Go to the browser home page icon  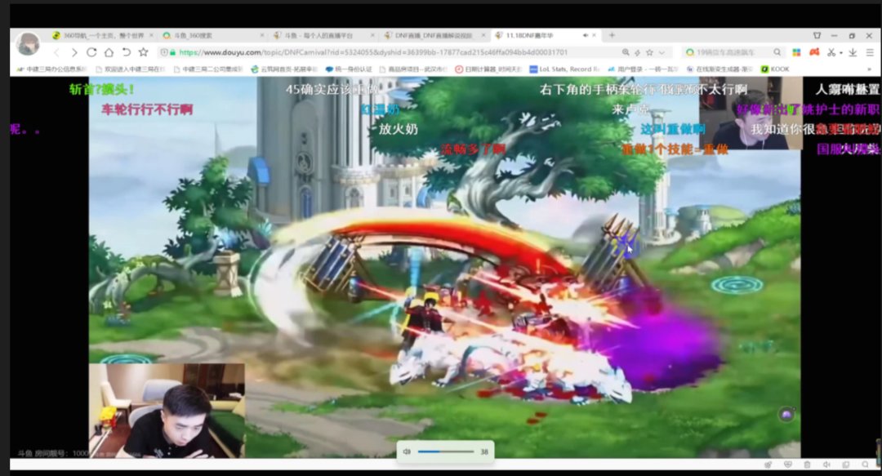tap(109, 52)
